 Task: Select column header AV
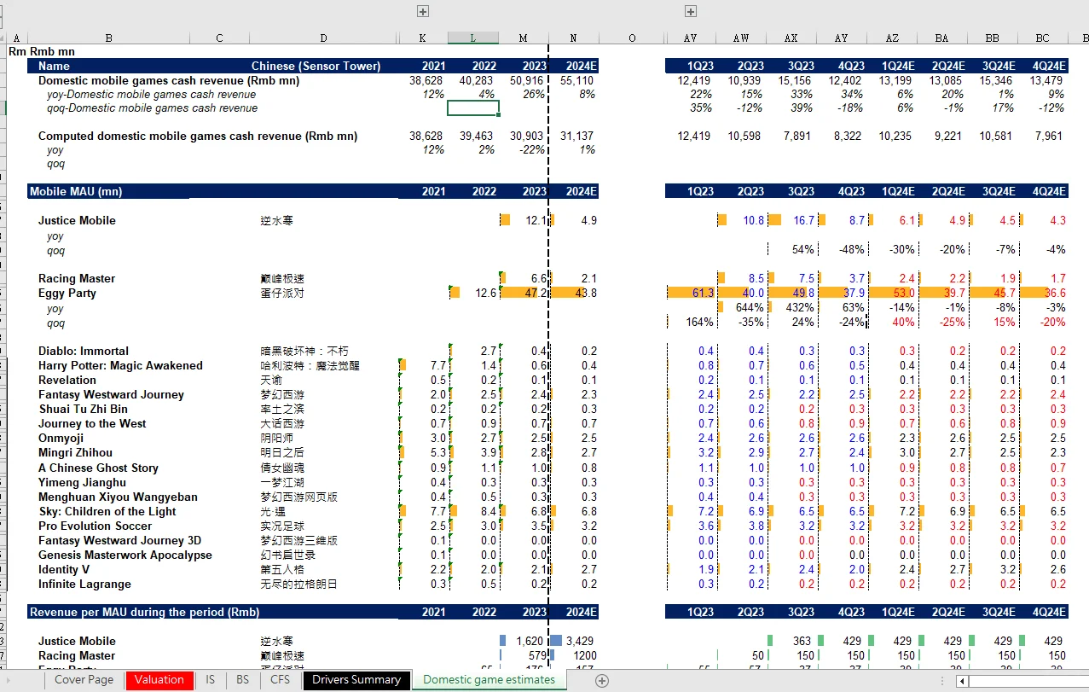click(691, 38)
